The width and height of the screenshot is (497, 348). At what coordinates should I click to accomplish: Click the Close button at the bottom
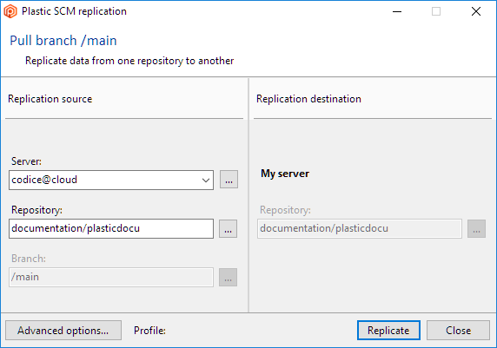tap(458, 331)
